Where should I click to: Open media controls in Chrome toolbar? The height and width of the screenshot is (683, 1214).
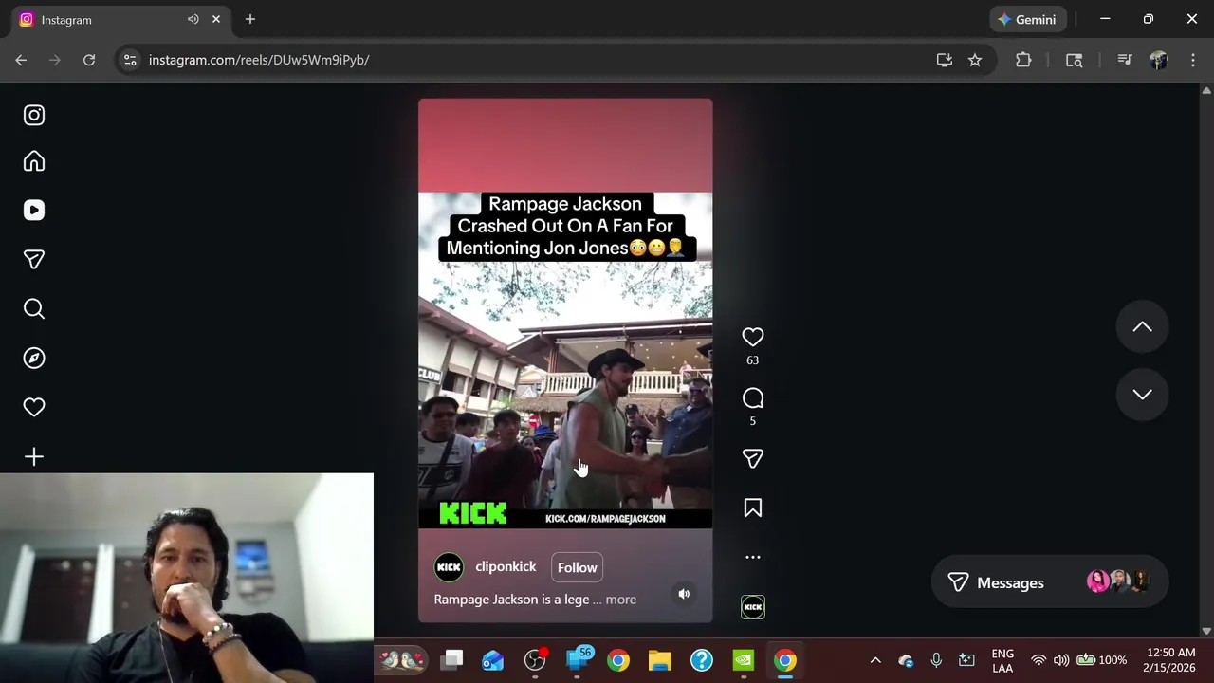(x=1125, y=60)
